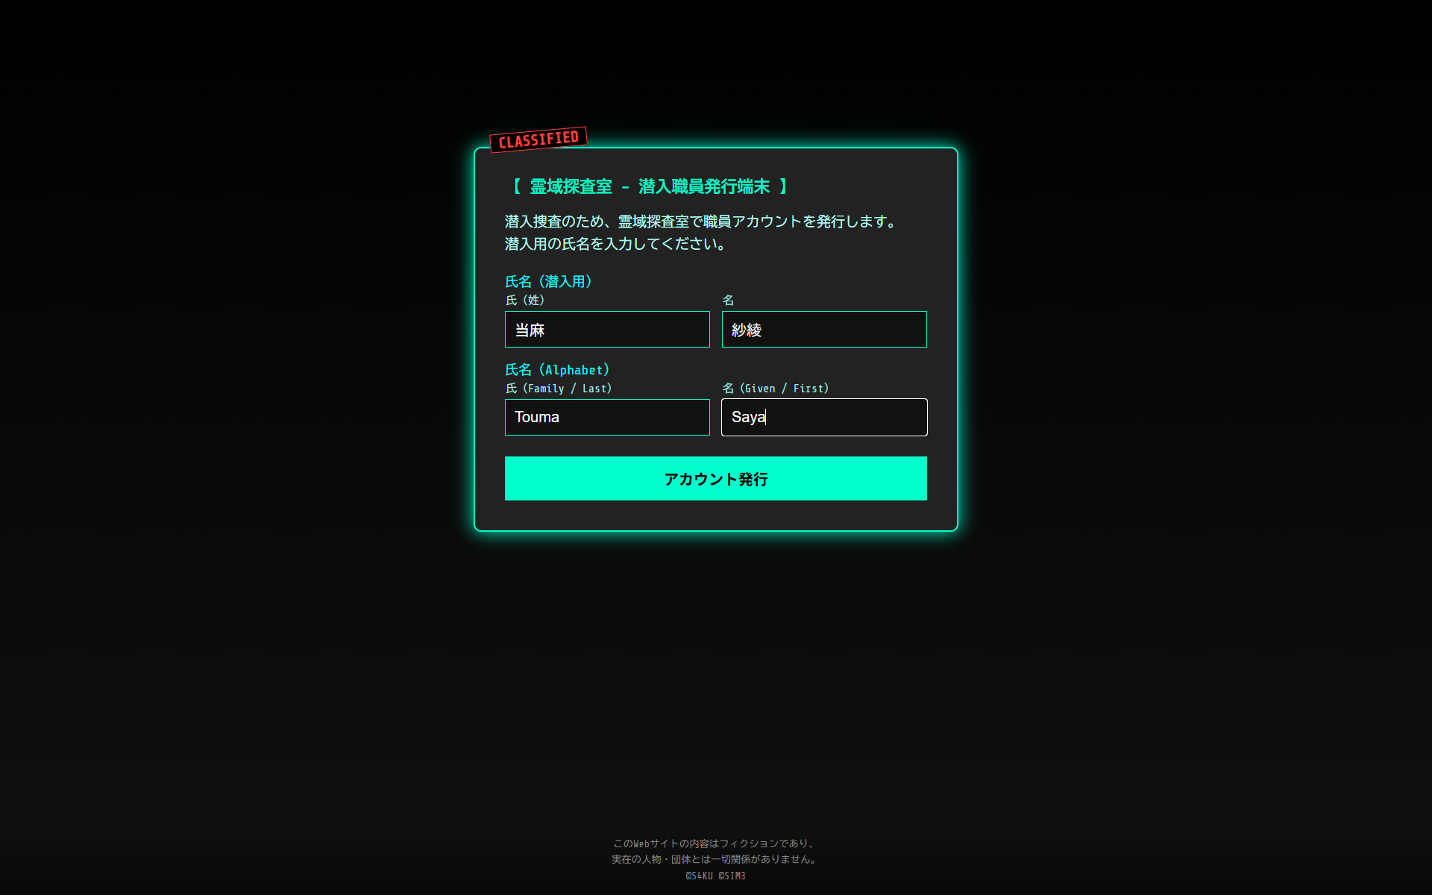Click the line 潜入用の氏名を入力してください

(x=616, y=244)
